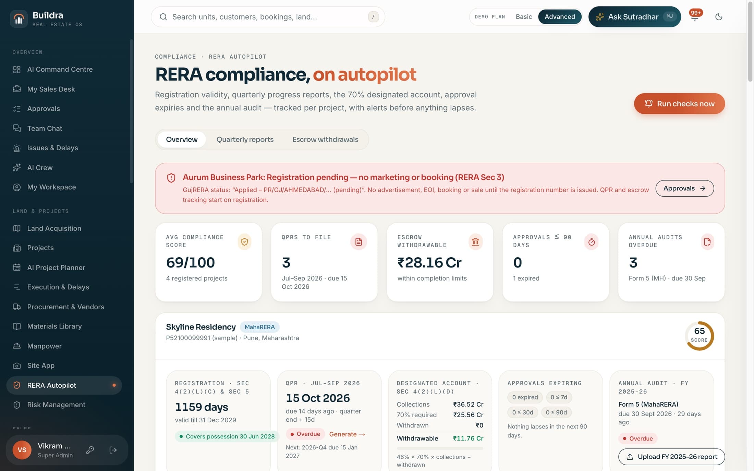Image resolution: width=754 pixels, height=471 pixels.
Task: Open Risk Management shield icon
Action: [x=16, y=405]
